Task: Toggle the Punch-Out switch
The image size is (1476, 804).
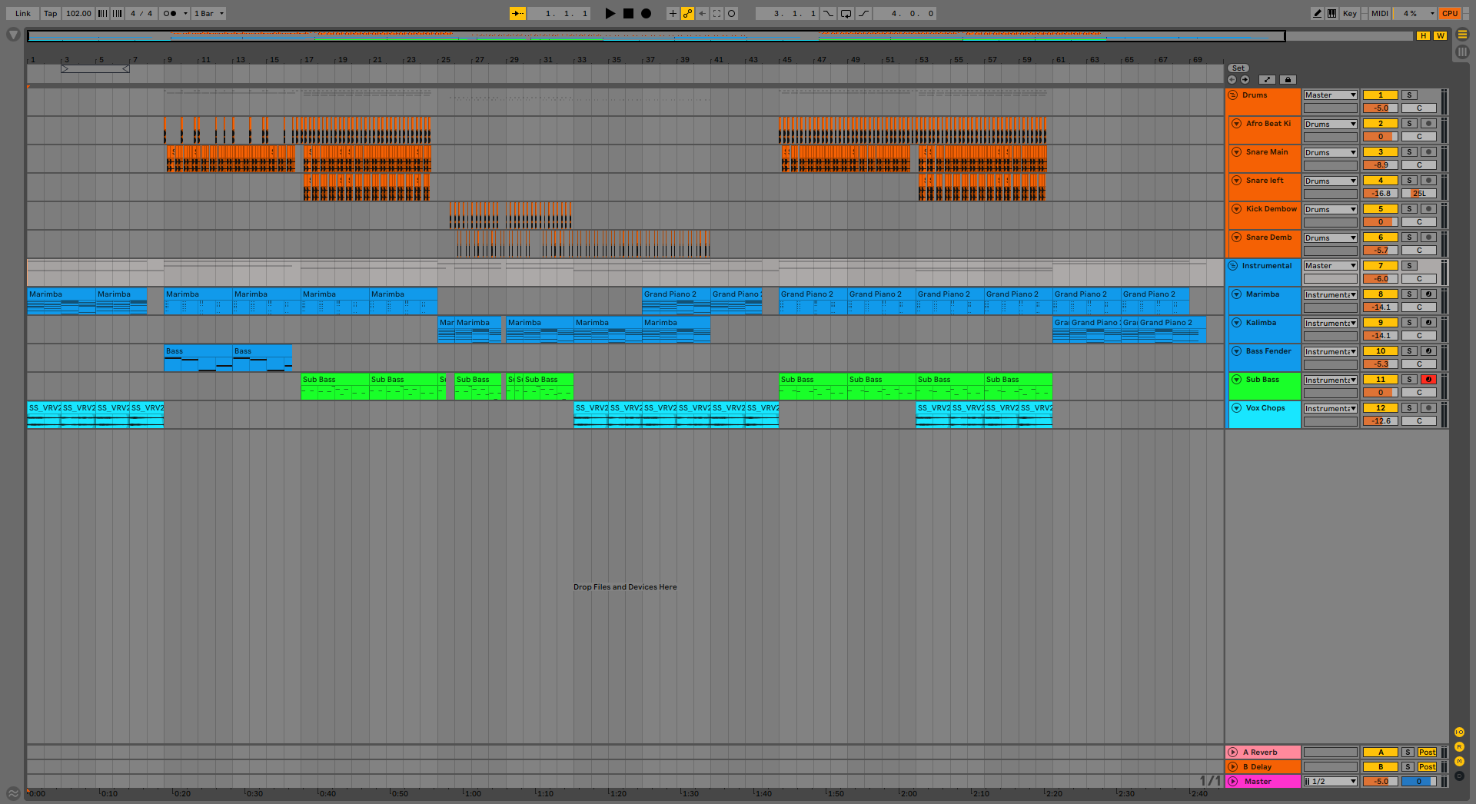Action: click(x=864, y=13)
